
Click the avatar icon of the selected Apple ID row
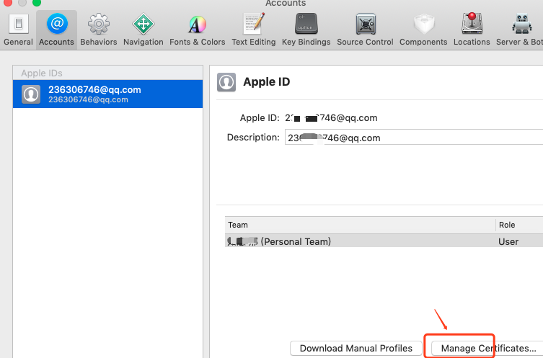coord(31,94)
